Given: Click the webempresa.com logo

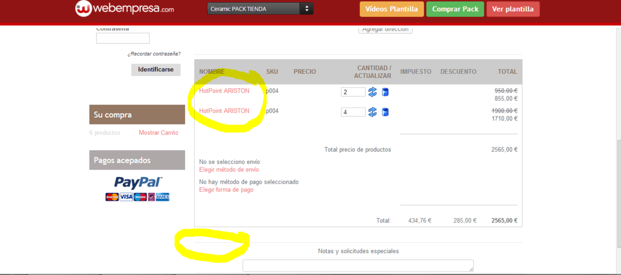Looking at the screenshot, I should click(x=124, y=8).
